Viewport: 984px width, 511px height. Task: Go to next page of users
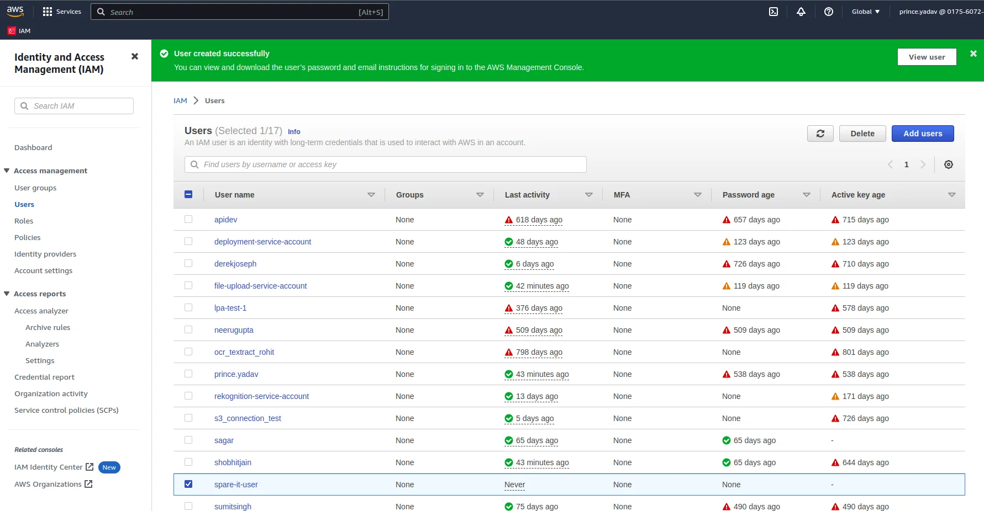[923, 164]
